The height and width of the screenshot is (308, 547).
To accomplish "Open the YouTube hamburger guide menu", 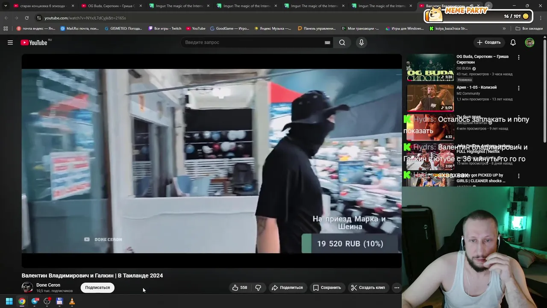I will [10, 42].
